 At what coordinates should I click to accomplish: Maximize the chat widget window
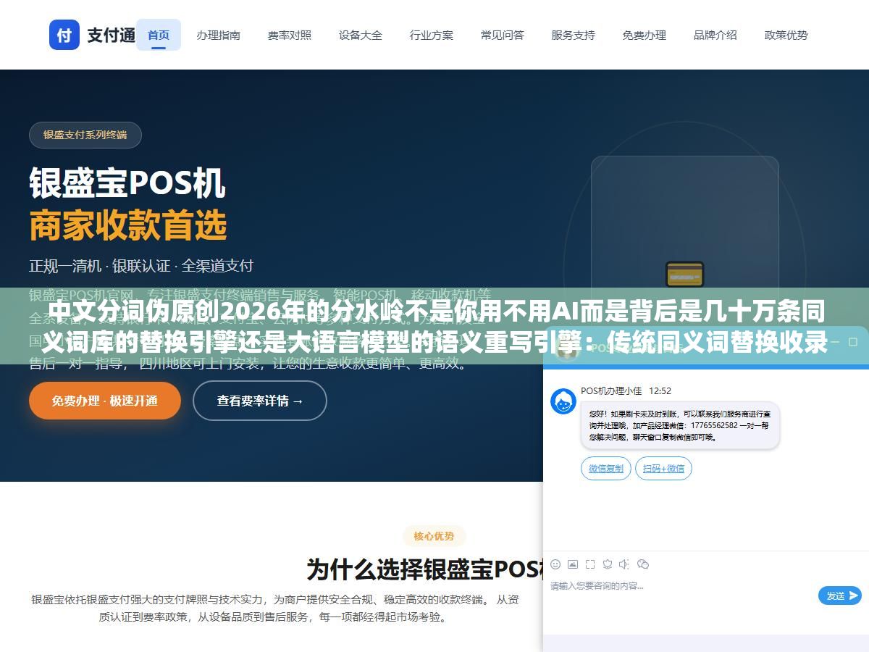[853, 341]
